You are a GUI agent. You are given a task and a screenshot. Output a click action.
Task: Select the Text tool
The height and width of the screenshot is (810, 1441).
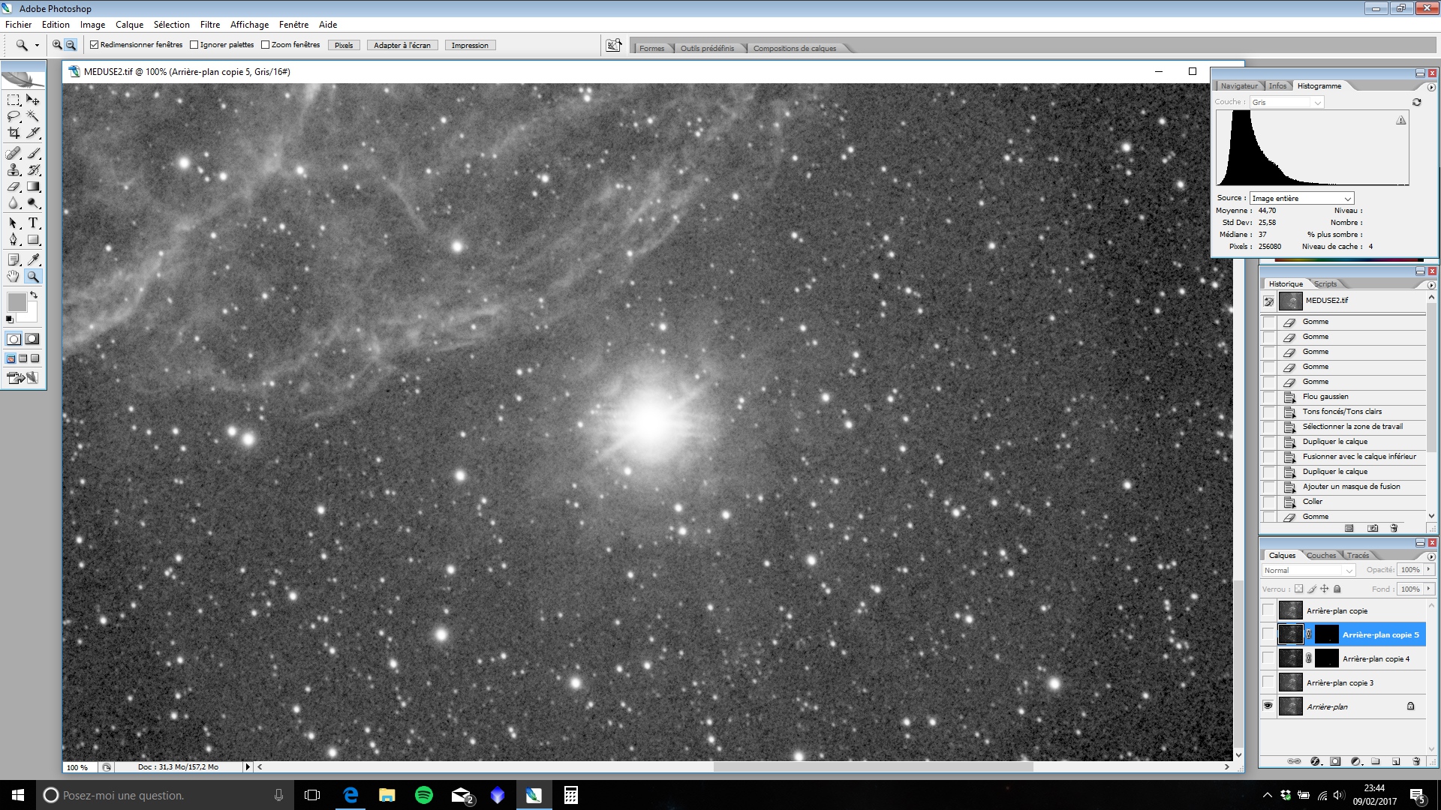[33, 223]
